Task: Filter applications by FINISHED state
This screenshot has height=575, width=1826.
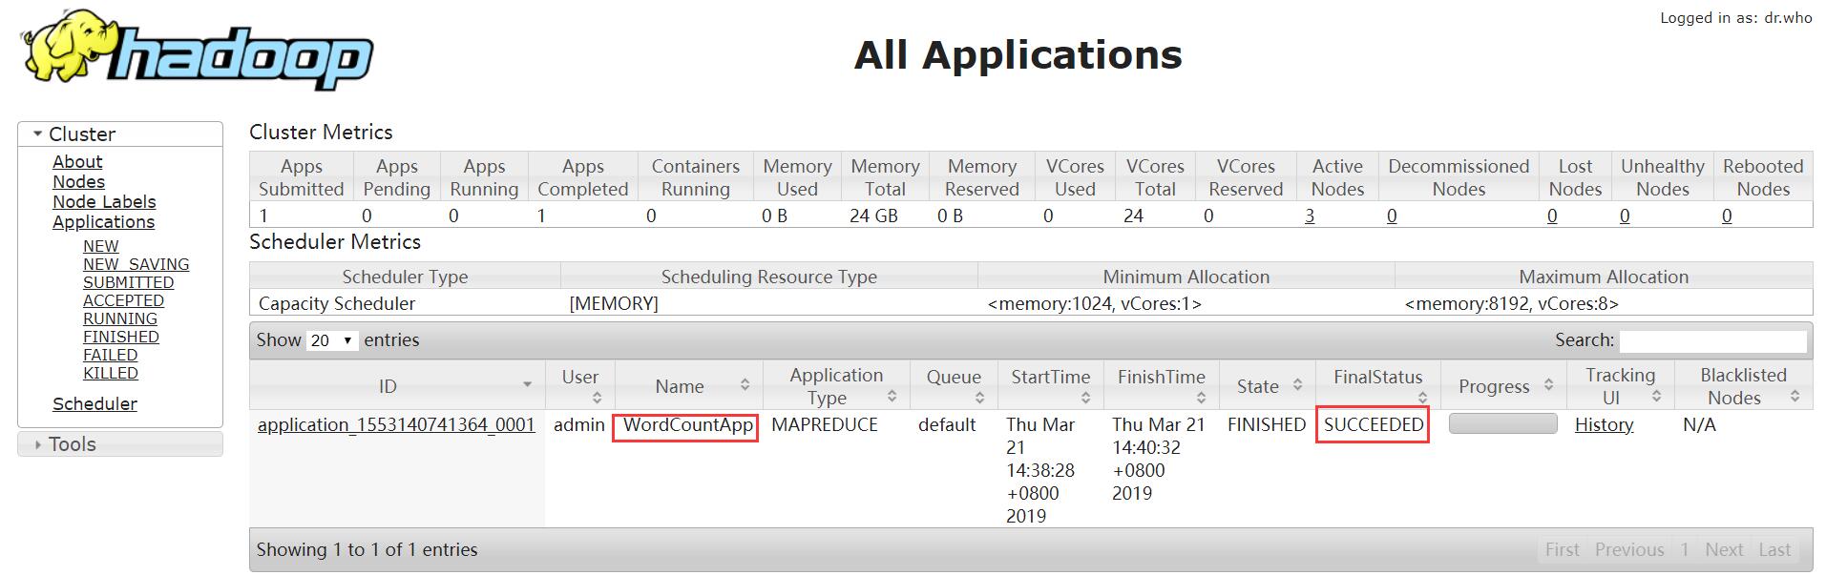Action: (121, 337)
